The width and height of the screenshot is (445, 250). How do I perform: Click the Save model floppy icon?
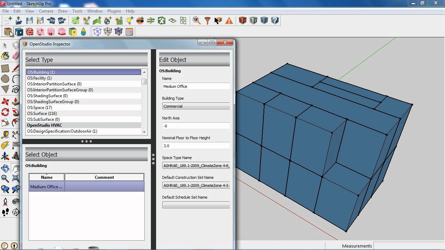click(30, 20)
